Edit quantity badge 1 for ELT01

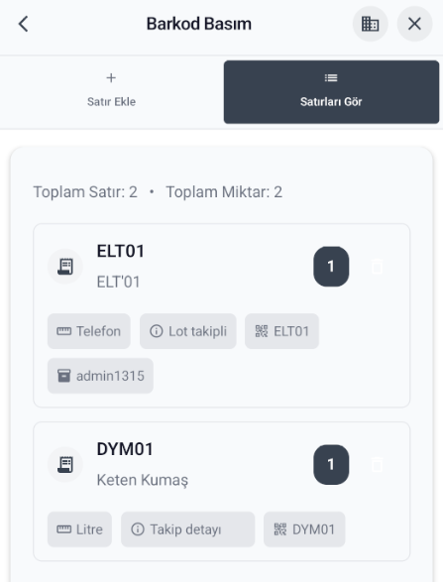coord(331,266)
